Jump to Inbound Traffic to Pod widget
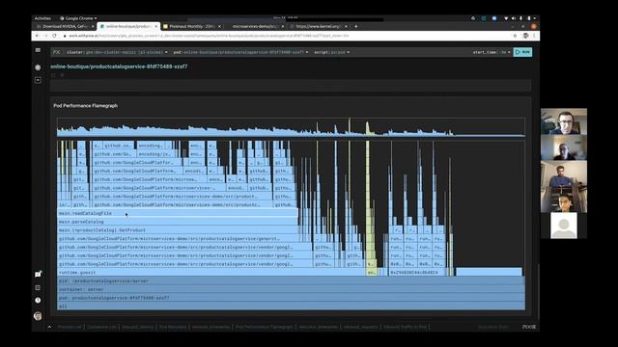The width and height of the screenshot is (618, 347). pyautogui.click(x=406, y=327)
